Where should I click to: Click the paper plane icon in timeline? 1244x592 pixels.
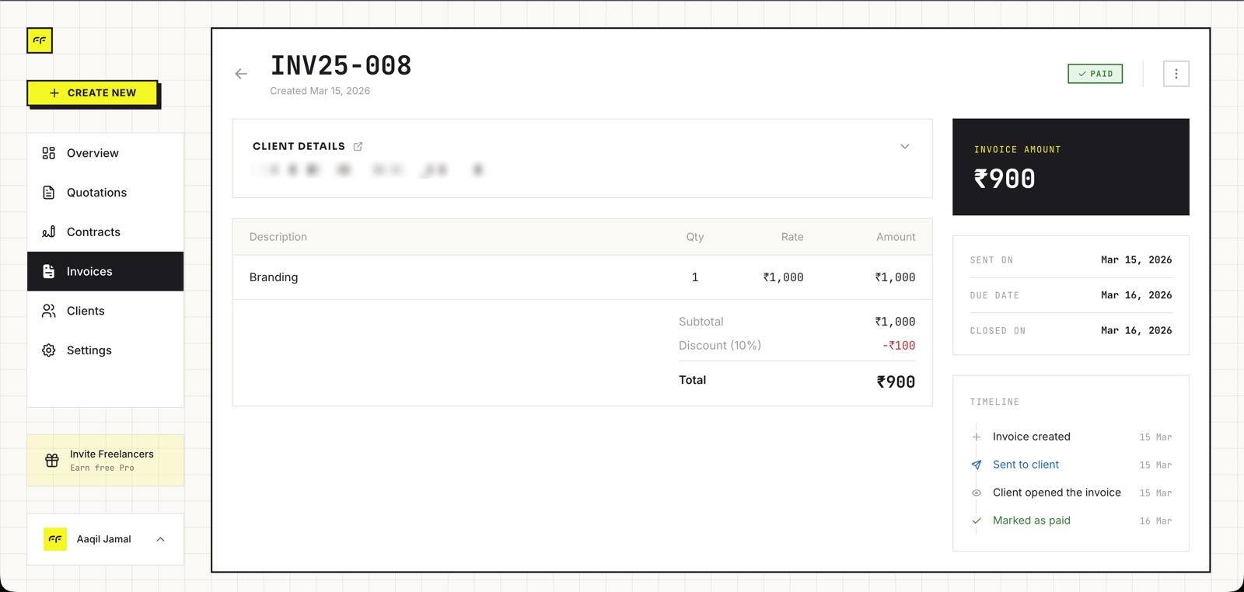[x=977, y=465]
